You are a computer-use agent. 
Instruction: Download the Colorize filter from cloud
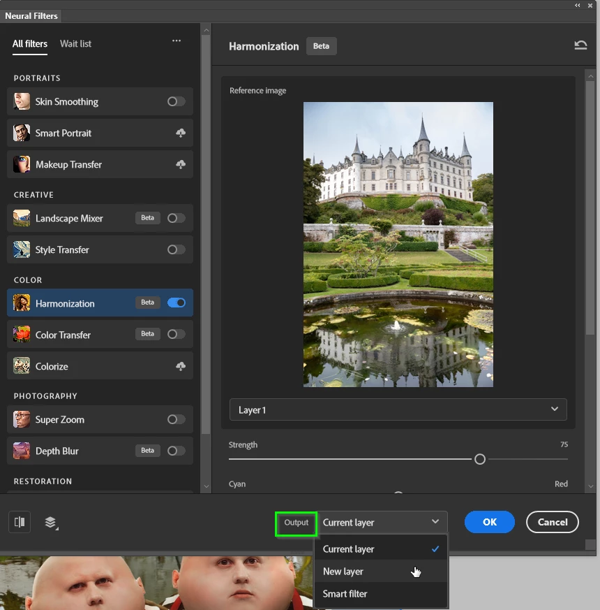point(181,366)
